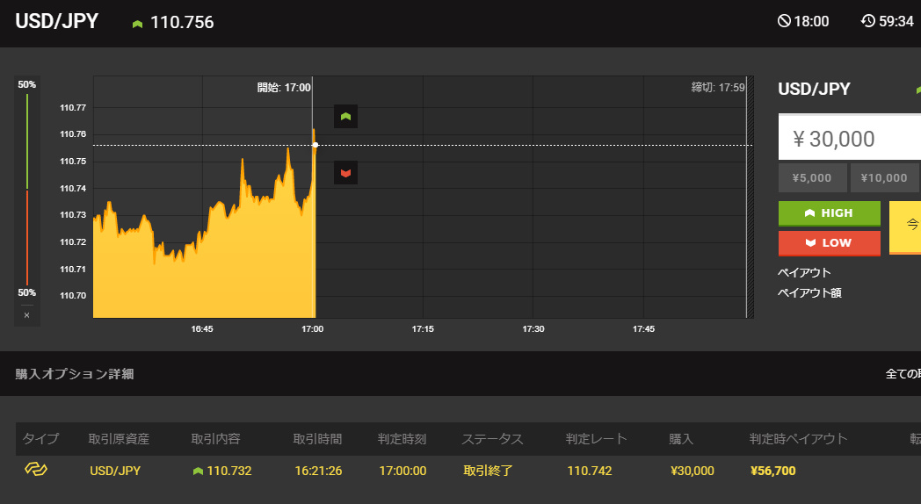Click the 判定時刻 column header
The image size is (921, 504).
[x=402, y=439]
